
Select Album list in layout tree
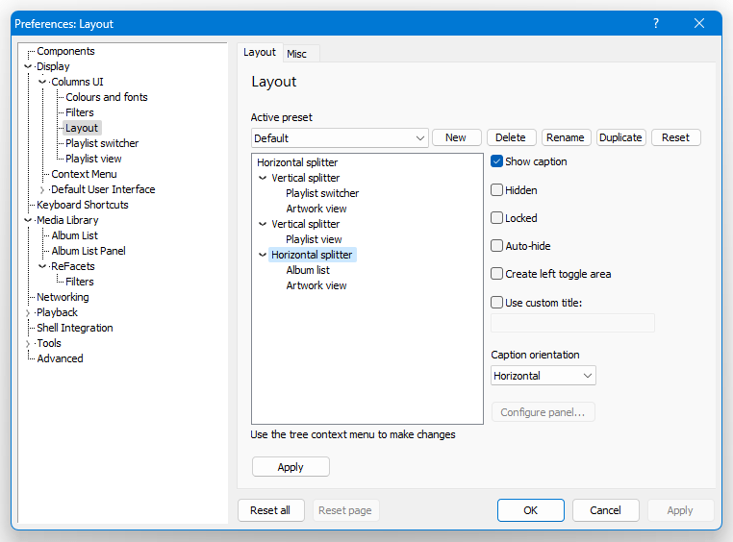[x=308, y=270]
